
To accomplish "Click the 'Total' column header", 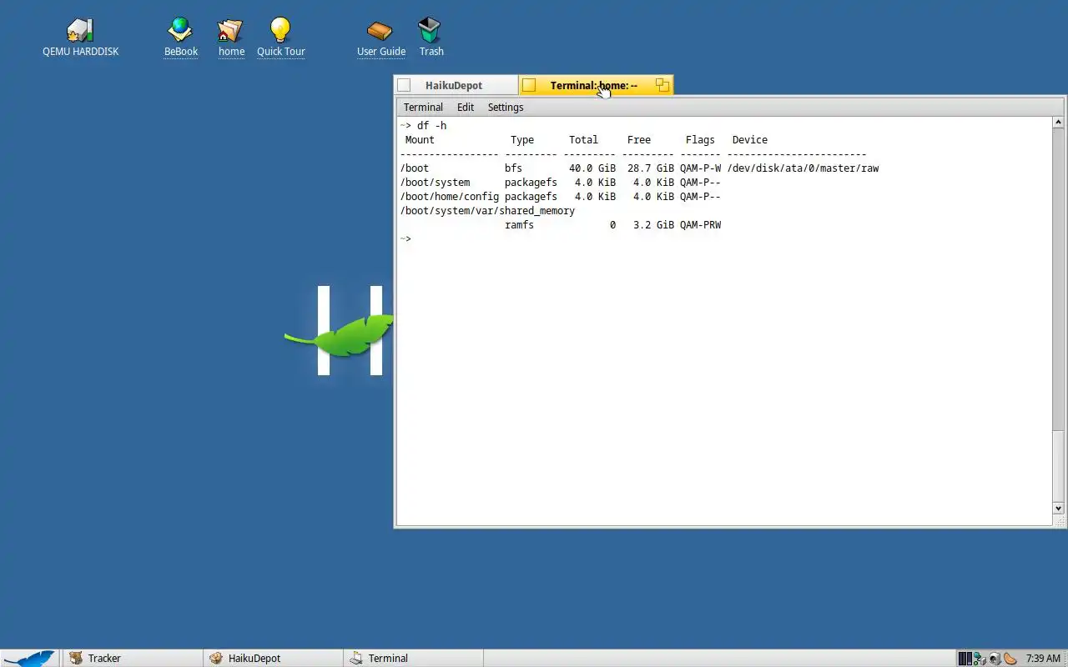I will 583,140.
